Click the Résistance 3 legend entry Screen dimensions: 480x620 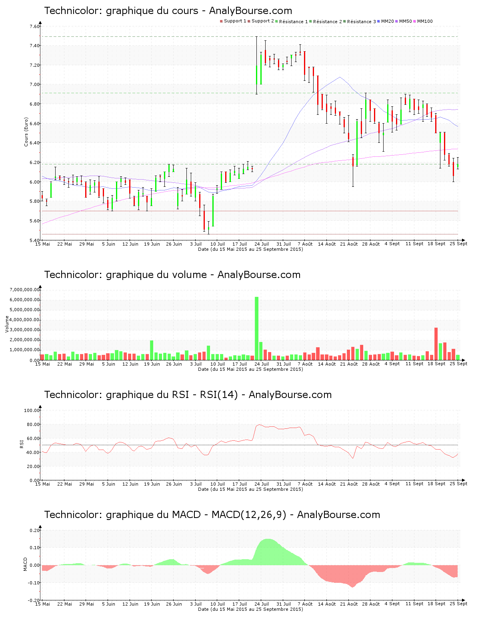click(361, 22)
